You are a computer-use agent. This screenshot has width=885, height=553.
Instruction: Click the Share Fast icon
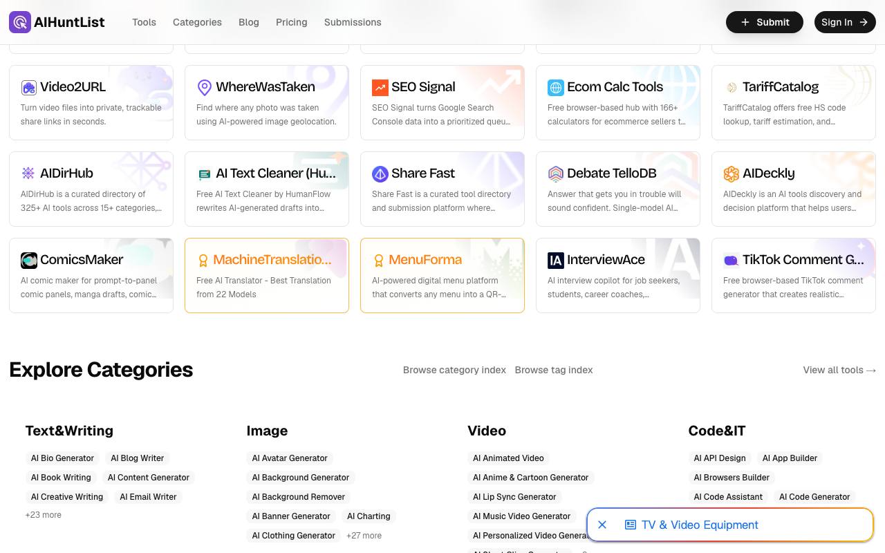click(x=380, y=174)
